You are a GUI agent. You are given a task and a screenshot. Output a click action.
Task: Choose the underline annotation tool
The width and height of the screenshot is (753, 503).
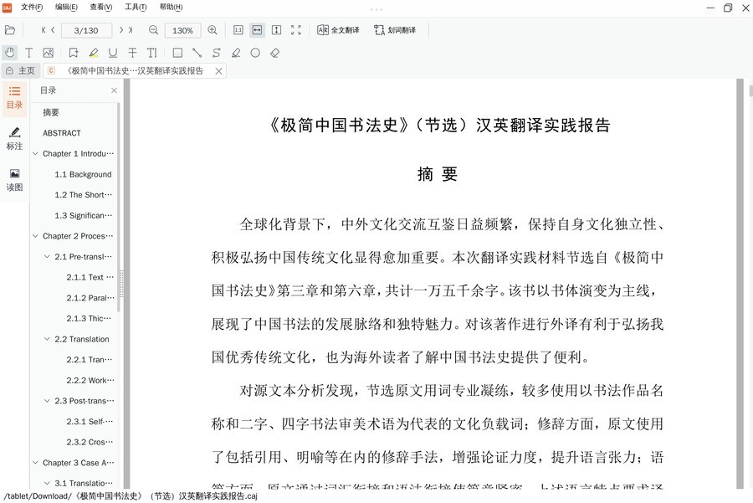(x=112, y=53)
